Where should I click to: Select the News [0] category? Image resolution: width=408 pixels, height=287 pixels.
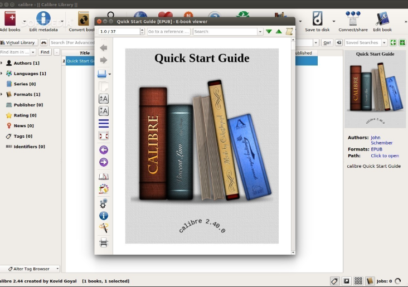[23, 125]
